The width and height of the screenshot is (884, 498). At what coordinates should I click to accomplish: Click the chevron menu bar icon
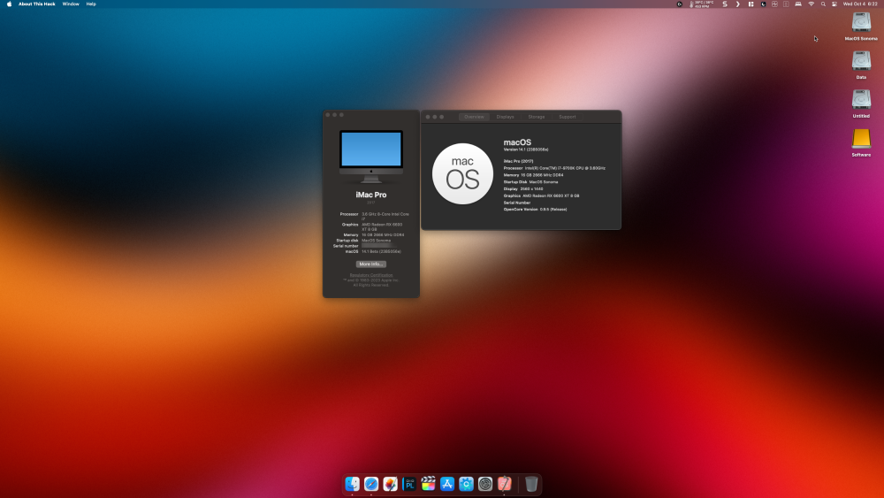(737, 4)
